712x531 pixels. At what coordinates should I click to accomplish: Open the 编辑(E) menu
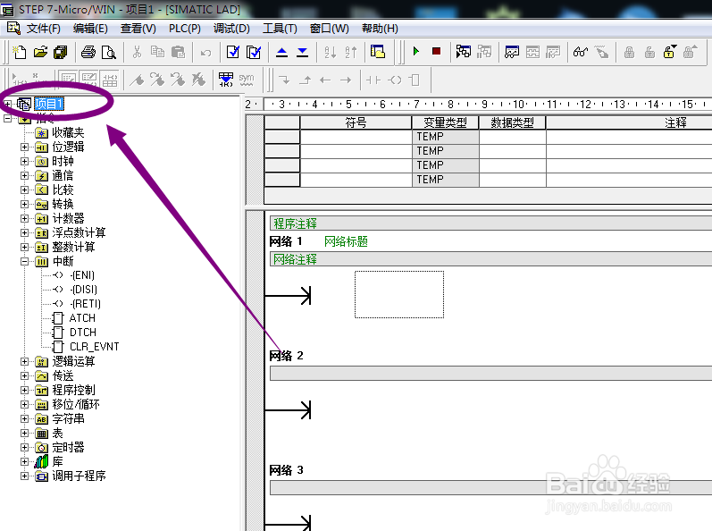(x=90, y=29)
